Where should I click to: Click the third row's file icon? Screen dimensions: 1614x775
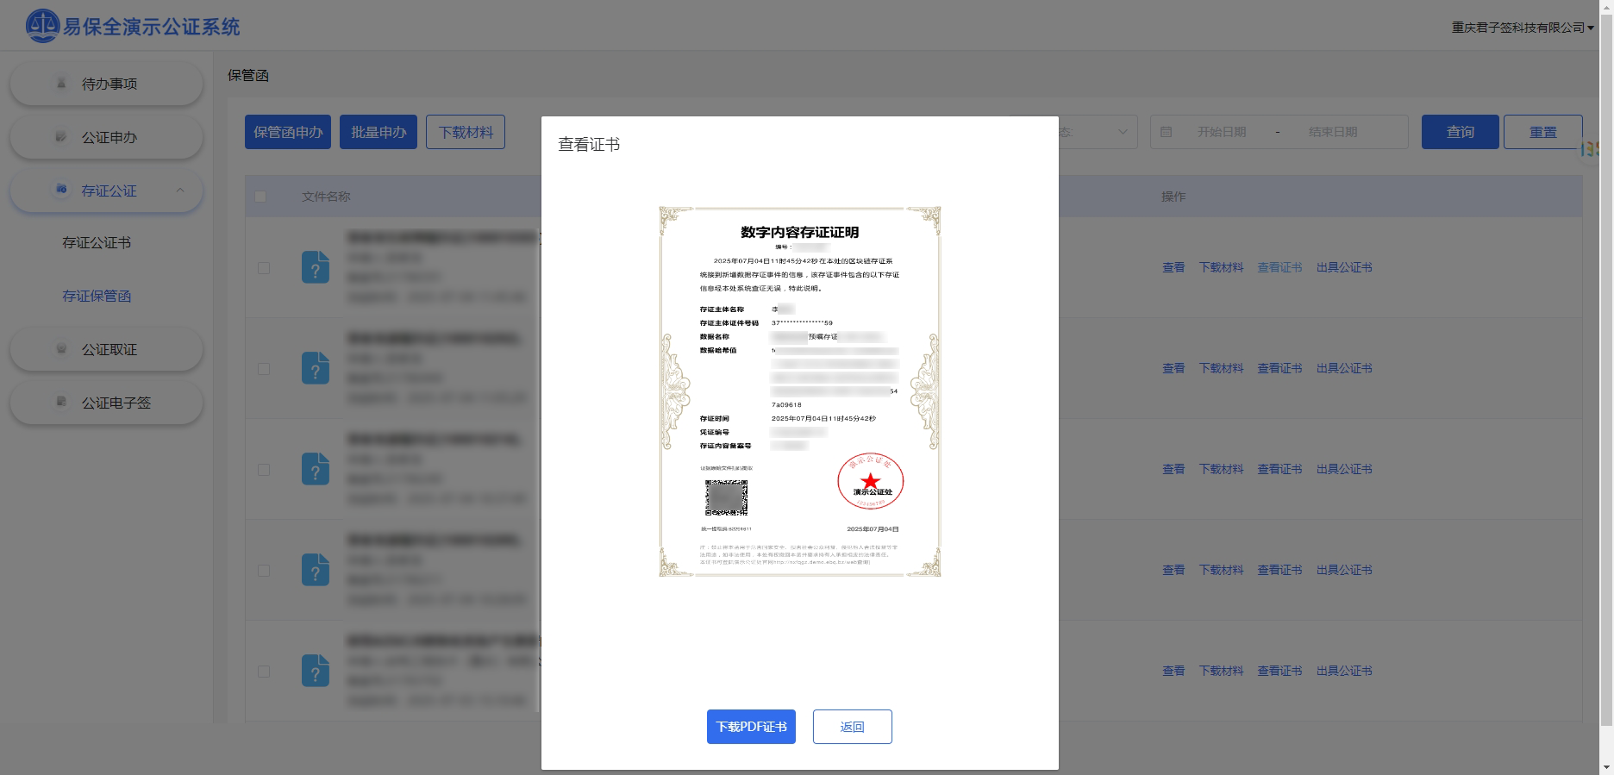click(x=316, y=469)
